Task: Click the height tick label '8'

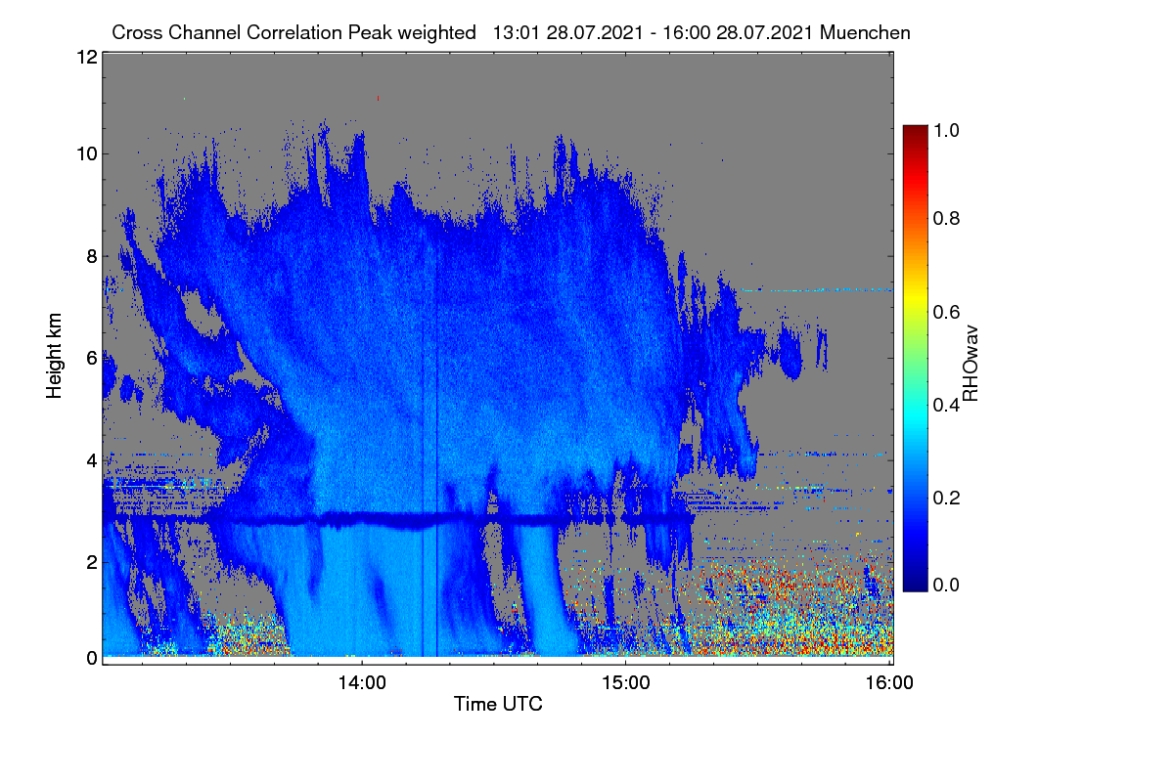Action: tap(91, 256)
